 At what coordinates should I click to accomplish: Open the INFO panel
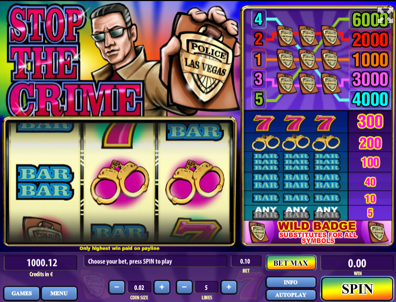(291, 282)
